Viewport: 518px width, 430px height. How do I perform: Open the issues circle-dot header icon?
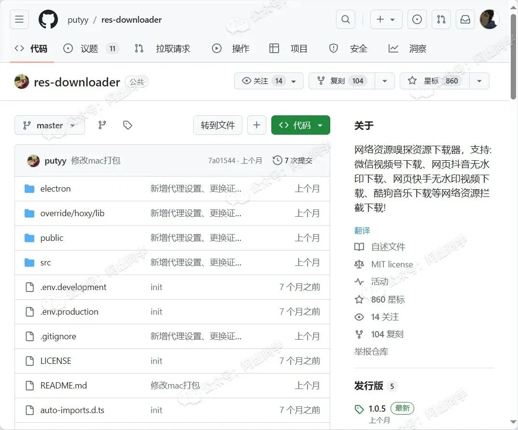click(417, 19)
